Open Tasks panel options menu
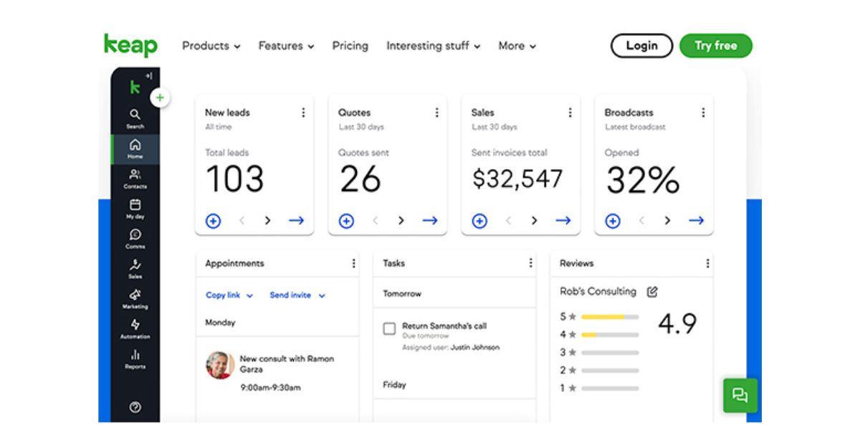The height and width of the screenshot is (448, 860). coord(530,263)
